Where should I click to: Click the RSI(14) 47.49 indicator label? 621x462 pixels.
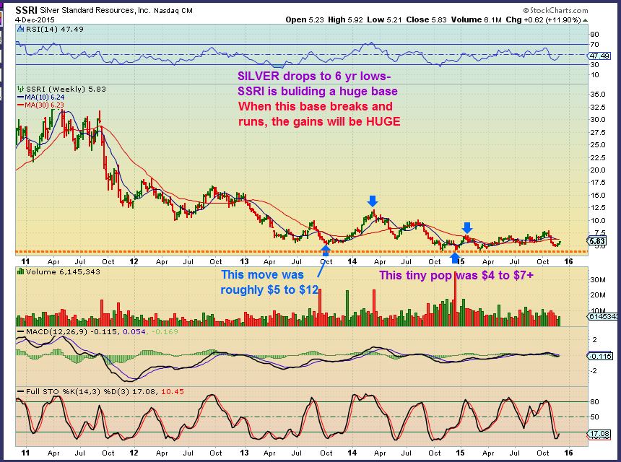pos(55,29)
